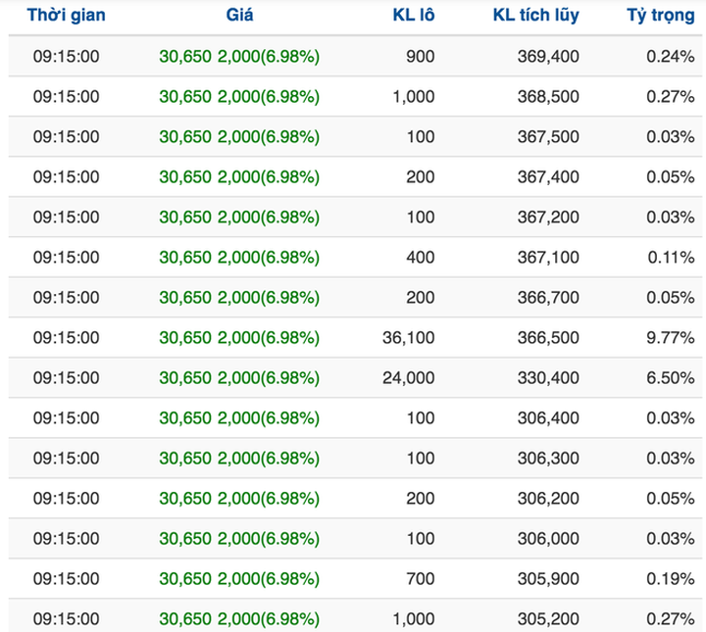
Task: Click the 9.77% weight cell
Action: pos(670,338)
